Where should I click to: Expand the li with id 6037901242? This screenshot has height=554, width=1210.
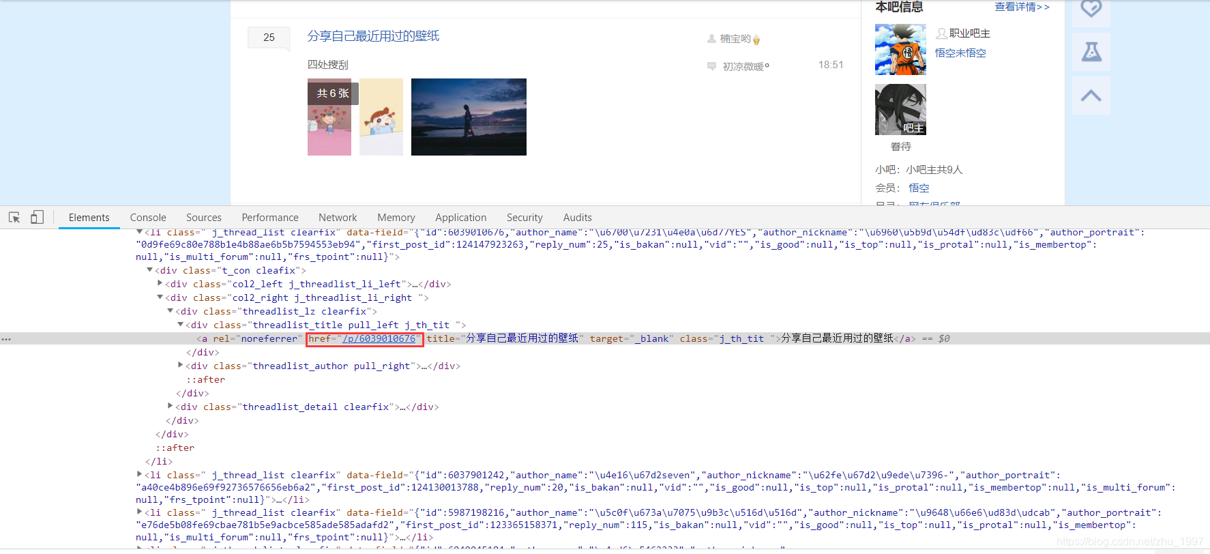pos(139,474)
